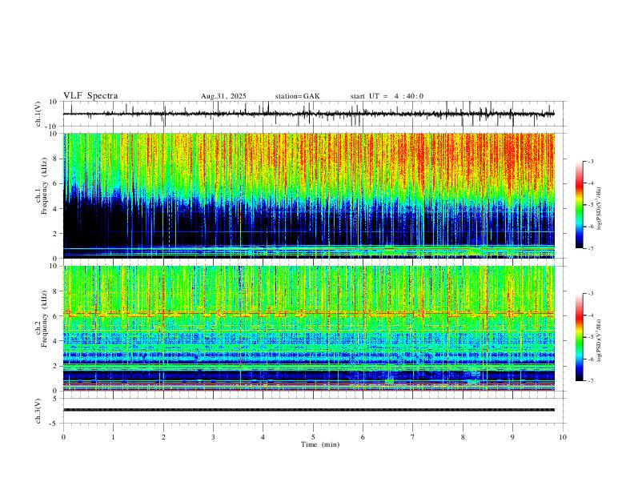Click the "Time (min)" x-axis label
Image resolution: width=634 pixels, height=490 pixels.
[x=320, y=444]
